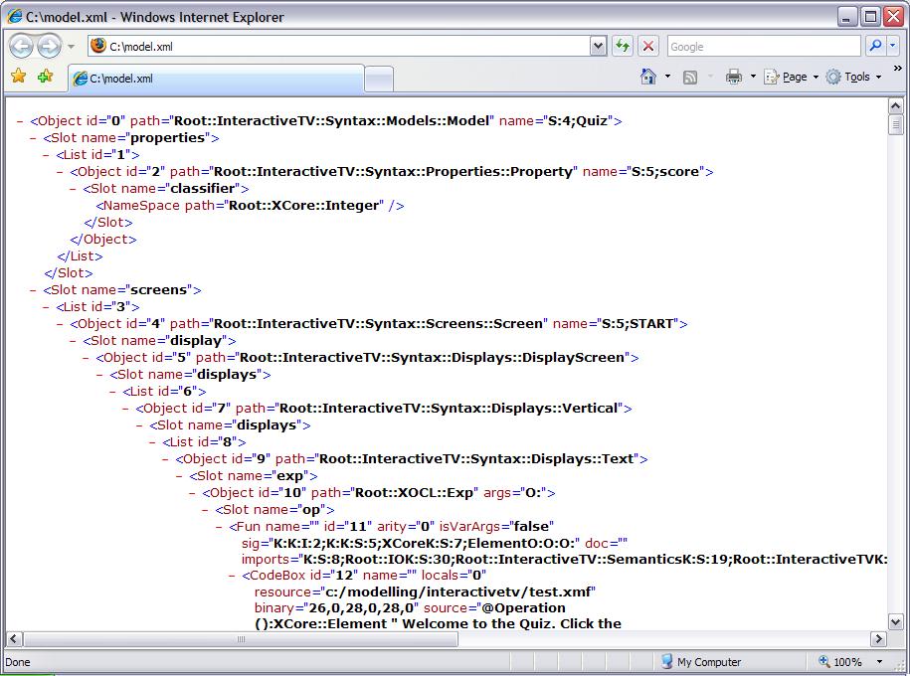Collapse the root Object id="0" node
The height and width of the screenshot is (676, 910).
20,121
